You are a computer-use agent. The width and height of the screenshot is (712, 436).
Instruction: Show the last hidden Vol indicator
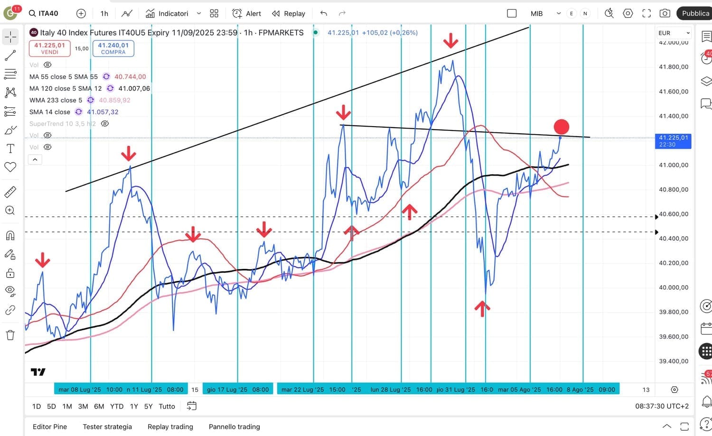47,147
